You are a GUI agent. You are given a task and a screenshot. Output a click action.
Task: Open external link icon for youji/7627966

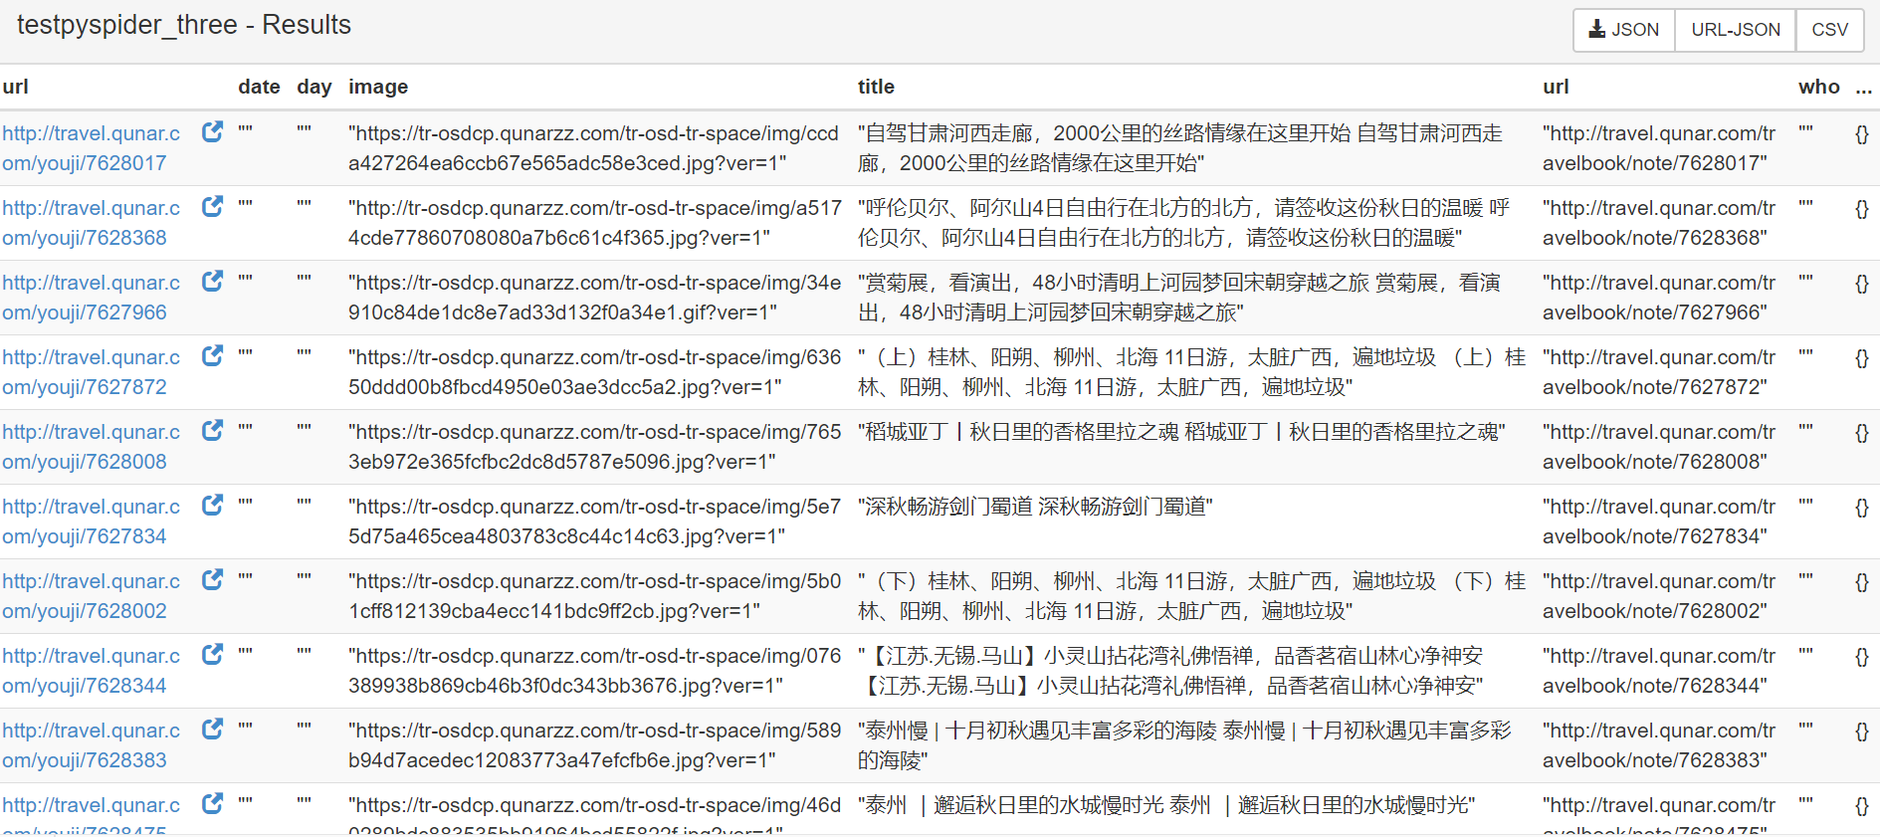coord(212,282)
